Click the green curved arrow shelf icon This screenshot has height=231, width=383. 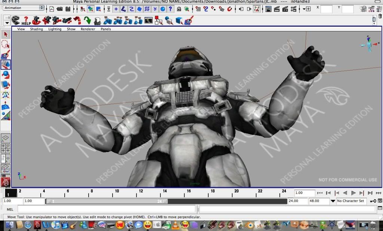click(87, 20)
